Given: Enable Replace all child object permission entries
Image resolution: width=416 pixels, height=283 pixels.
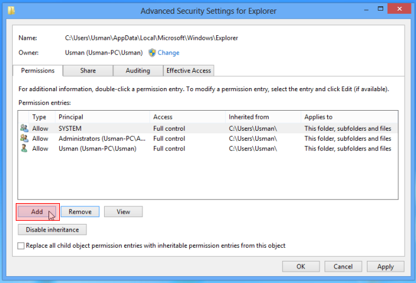Looking at the screenshot, I should click(x=21, y=246).
